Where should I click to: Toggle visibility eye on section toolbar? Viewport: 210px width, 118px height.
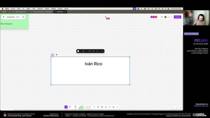pyautogui.click(x=93, y=51)
